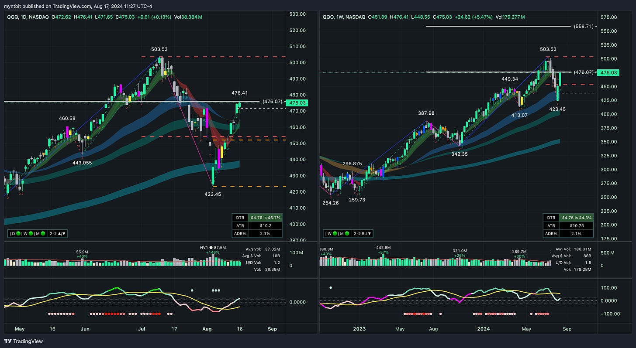Click the daily Avg $ Vol value 18B
Viewport: 636px width, 348px height.
pyautogui.click(x=276, y=256)
